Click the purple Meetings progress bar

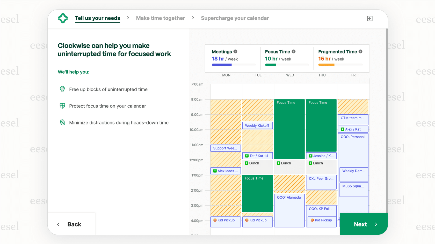point(222,65)
